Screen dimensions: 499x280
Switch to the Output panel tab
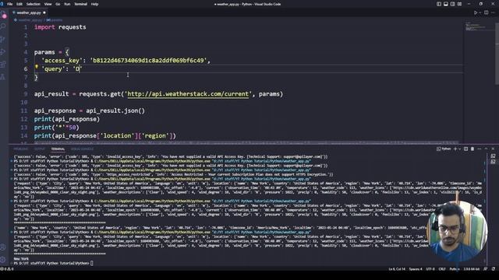[40, 149]
